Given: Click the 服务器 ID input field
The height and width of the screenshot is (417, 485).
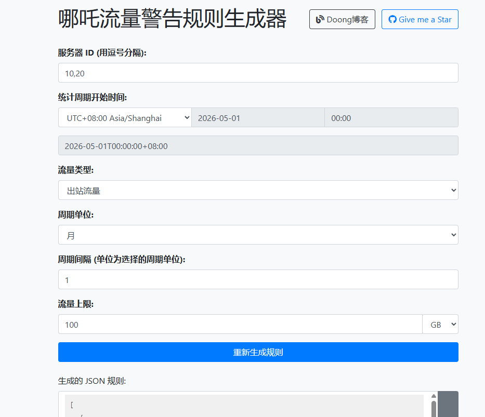Looking at the screenshot, I should tap(258, 73).
